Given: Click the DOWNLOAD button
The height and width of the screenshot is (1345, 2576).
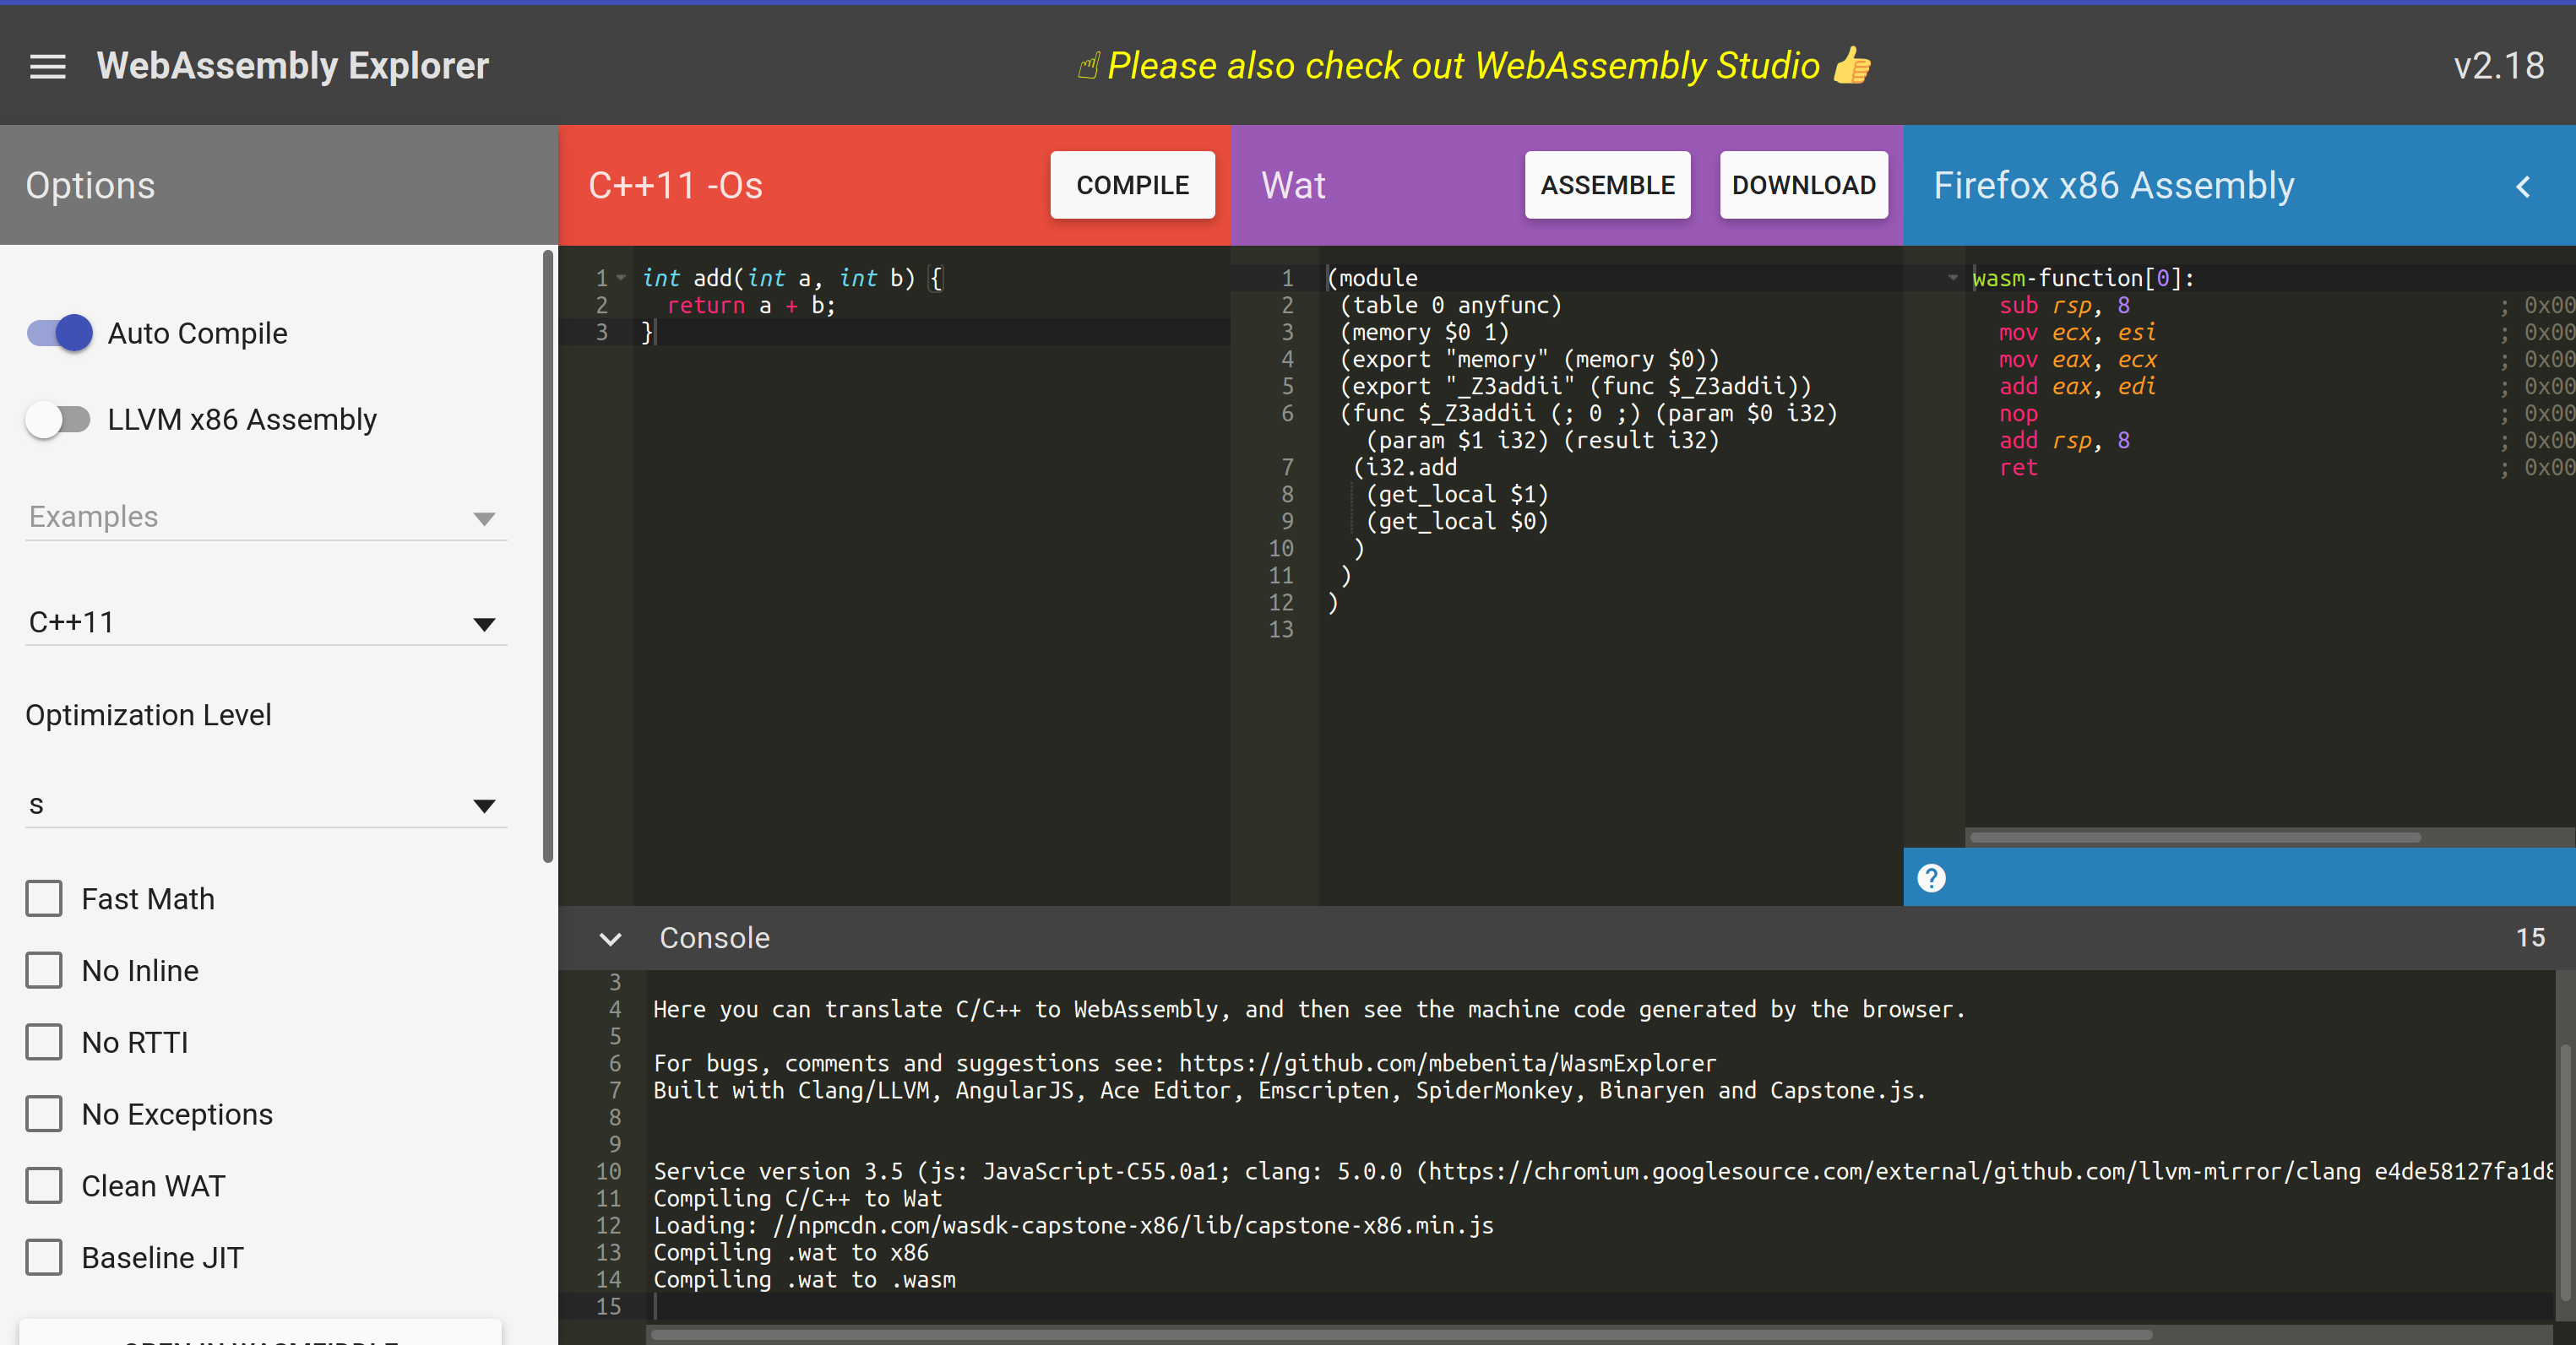Looking at the screenshot, I should 1803,185.
